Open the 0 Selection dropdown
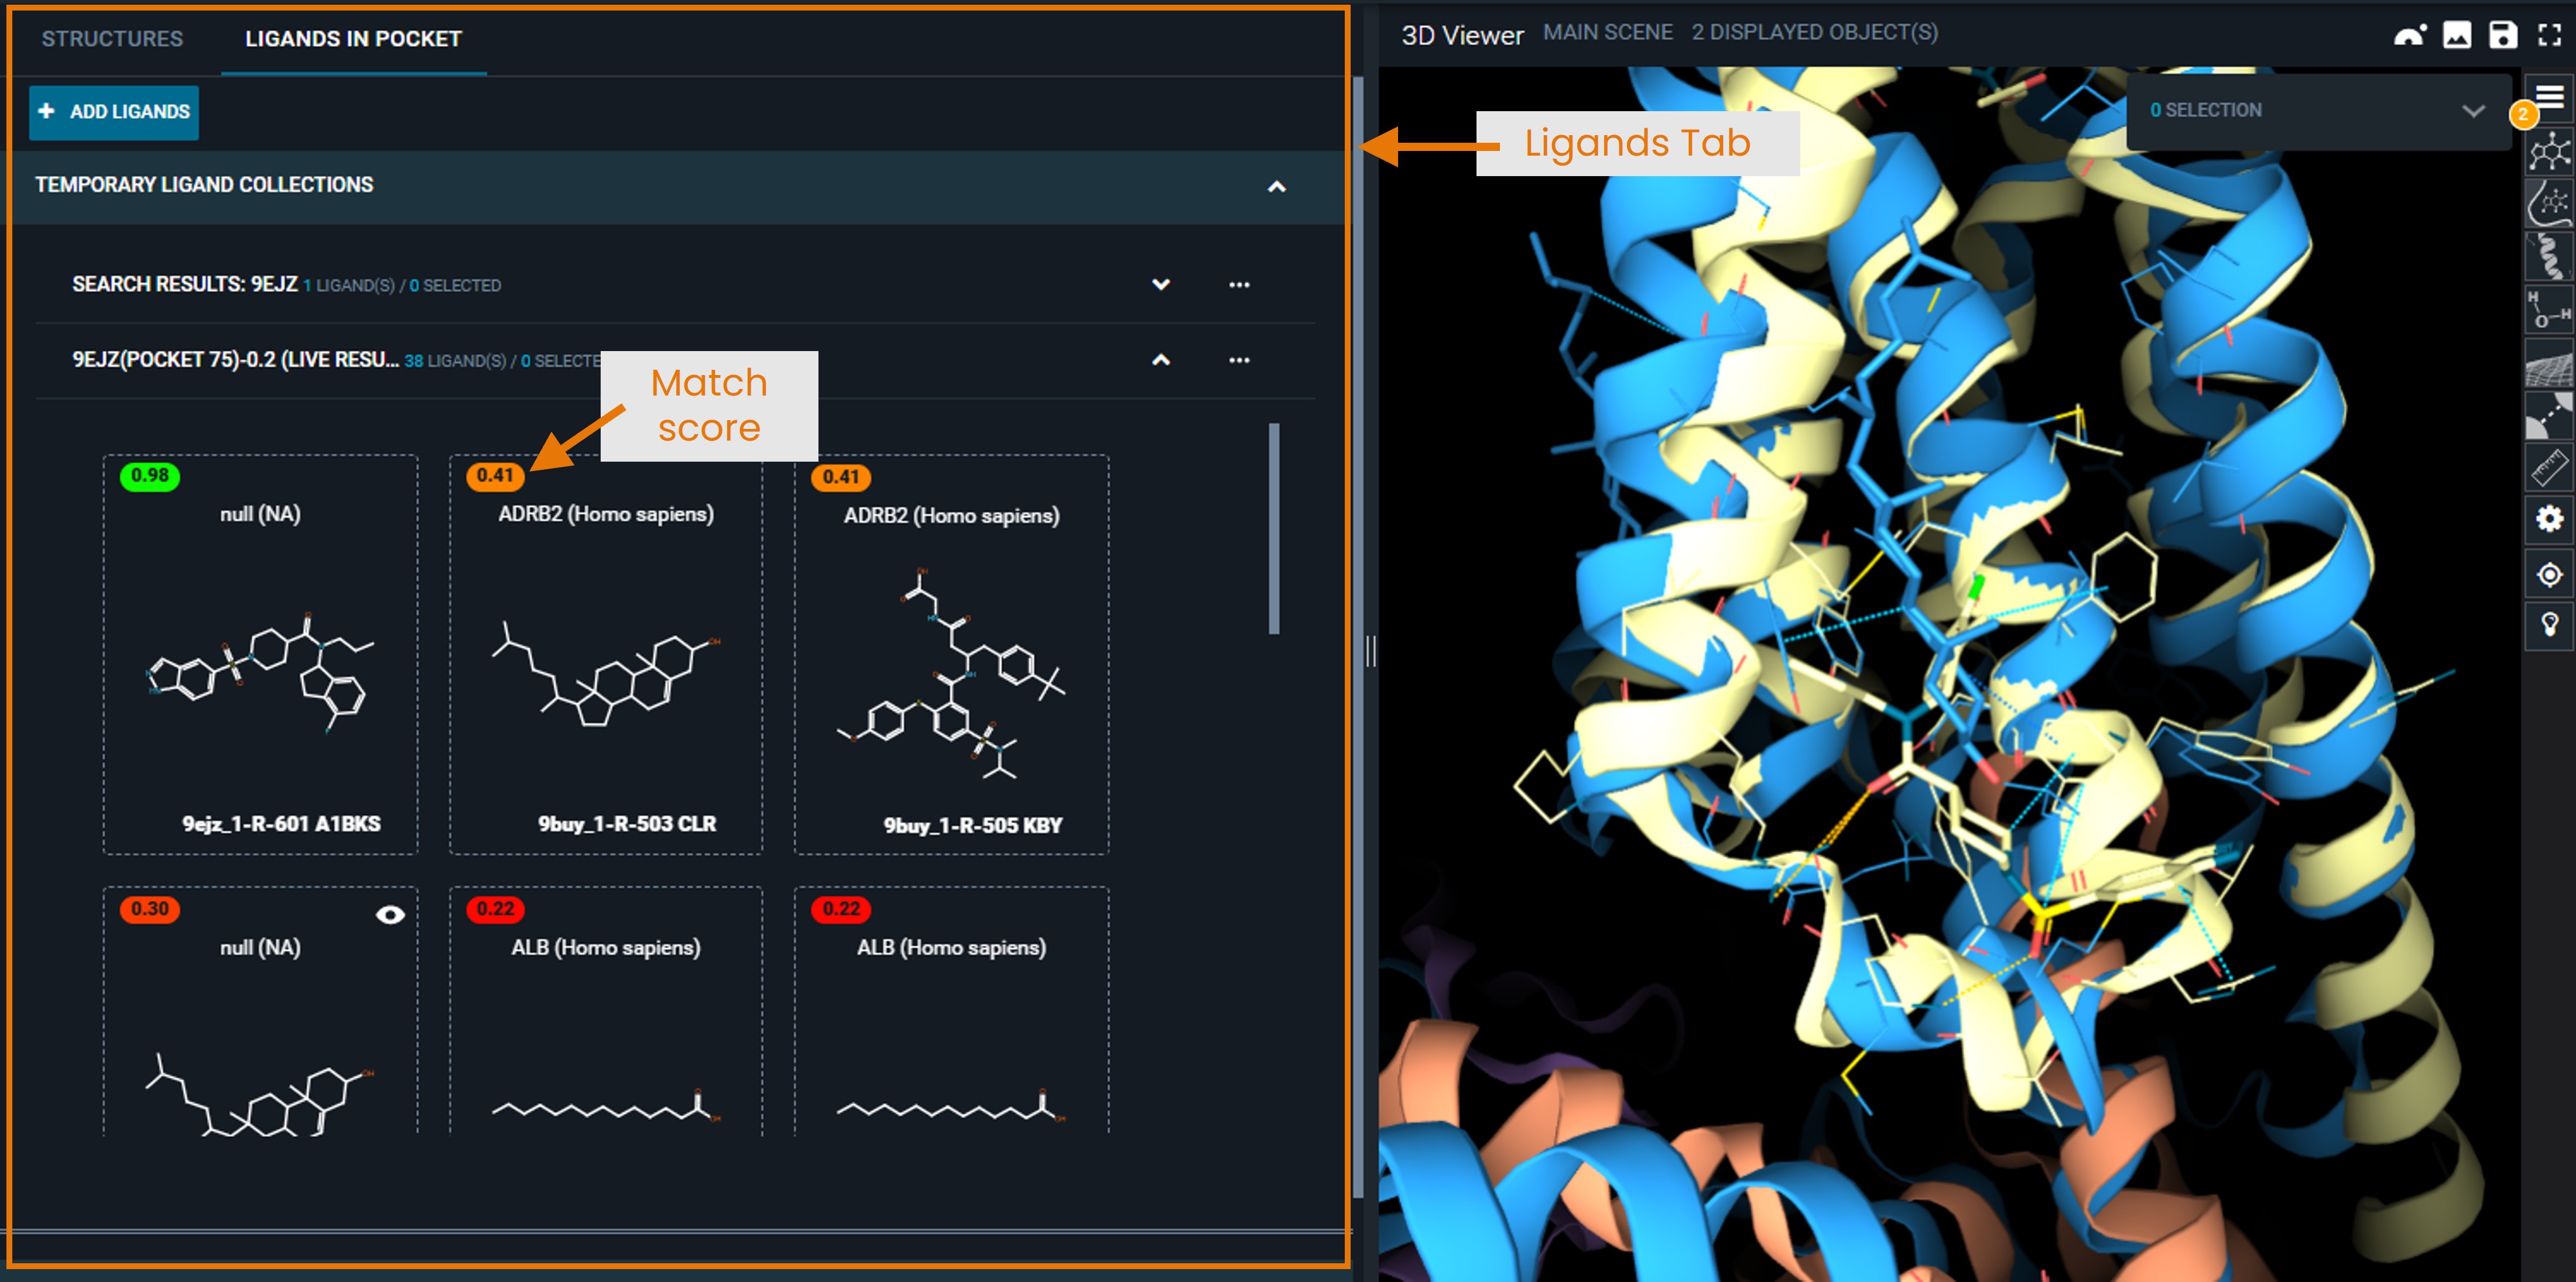This screenshot has width=2576, height=1282. click(2472, 111)
